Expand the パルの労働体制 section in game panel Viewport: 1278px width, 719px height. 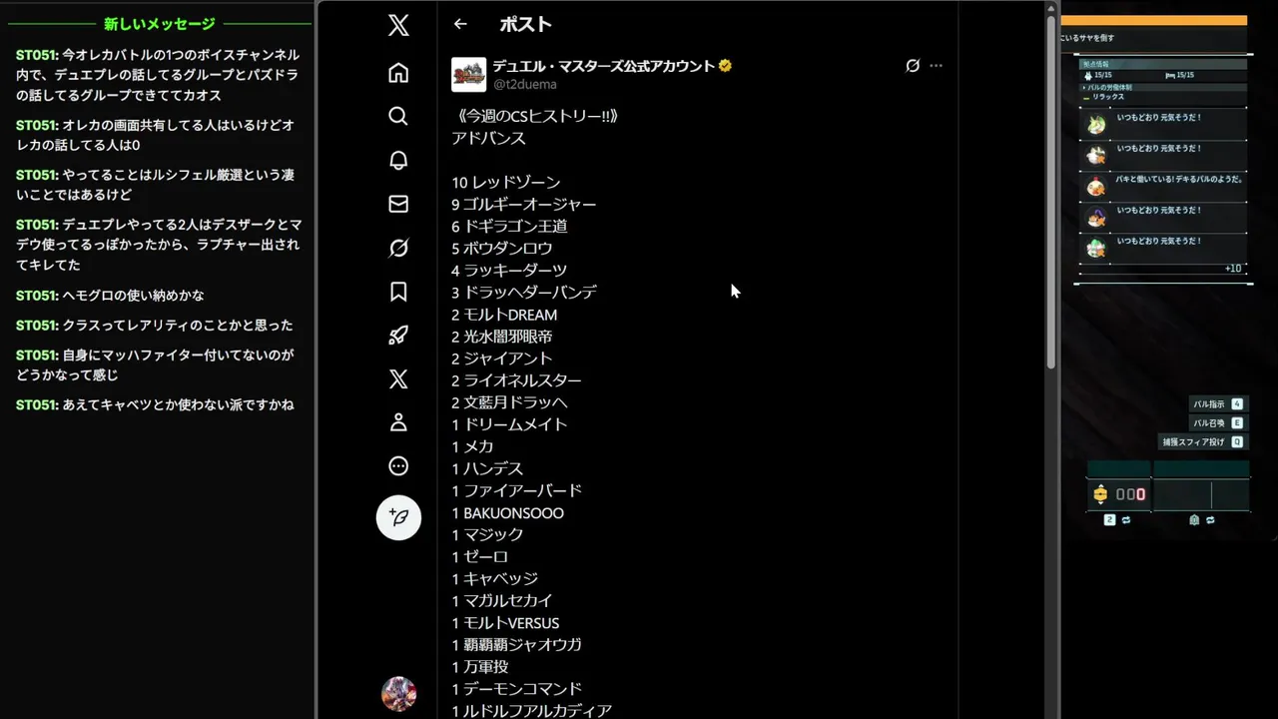click(x=1162, y=87)
